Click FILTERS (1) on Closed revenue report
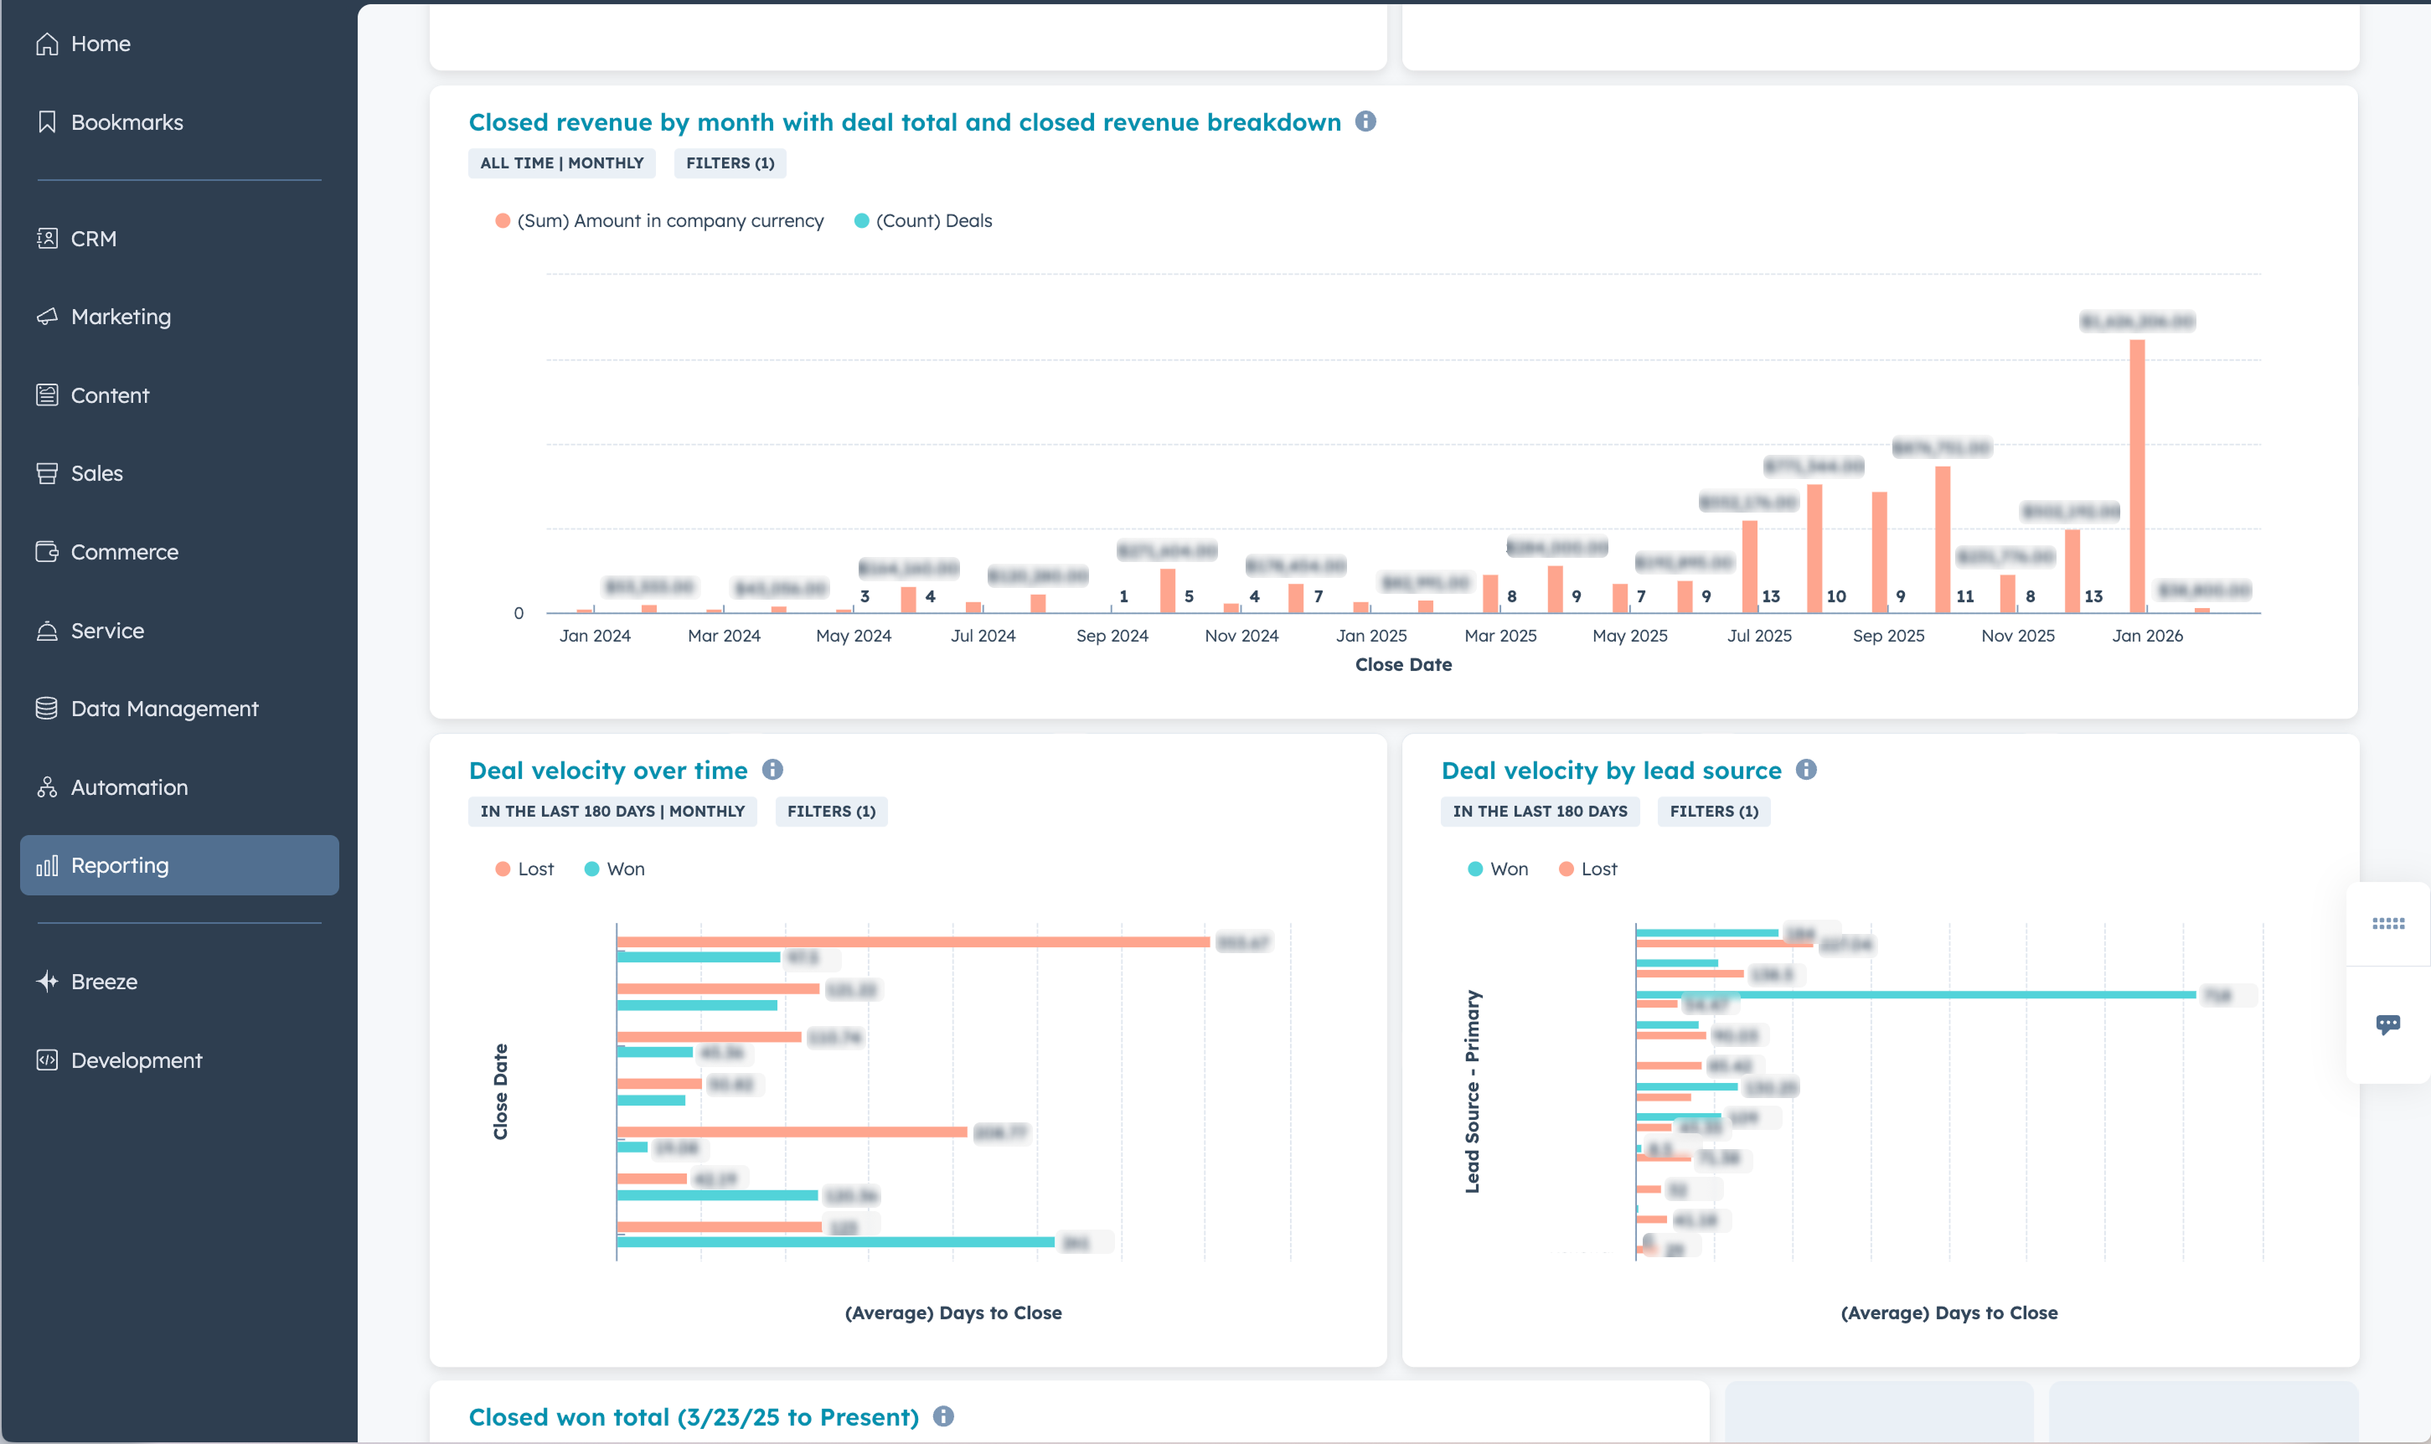Screen dimensions: 2431x1444 coord(729,163)
